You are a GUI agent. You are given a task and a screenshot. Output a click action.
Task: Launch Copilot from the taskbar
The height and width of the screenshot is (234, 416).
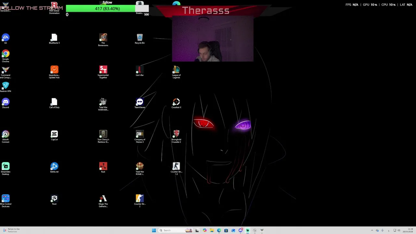[205, 230]
